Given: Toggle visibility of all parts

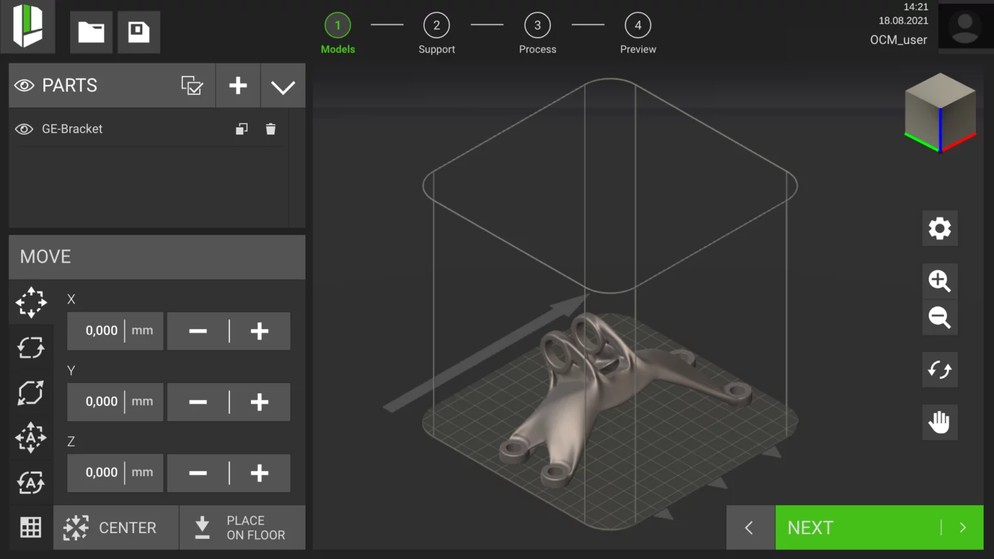Looking at the screenshot, I should [25, 85].
